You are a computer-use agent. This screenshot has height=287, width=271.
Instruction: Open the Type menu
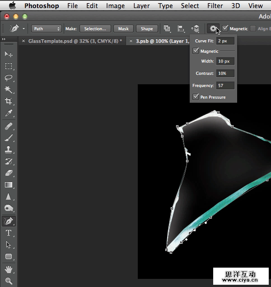click(165, 6)
